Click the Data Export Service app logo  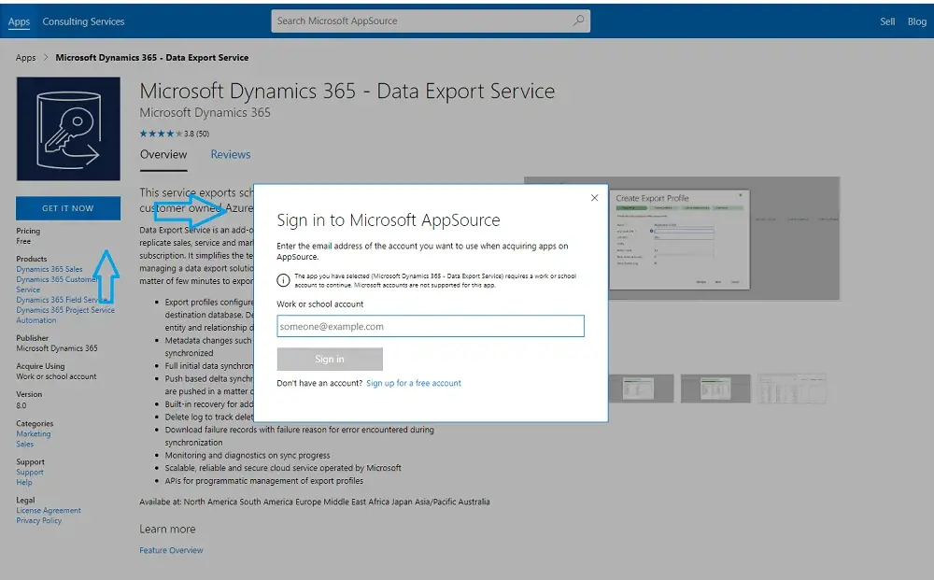pos(68,129)
